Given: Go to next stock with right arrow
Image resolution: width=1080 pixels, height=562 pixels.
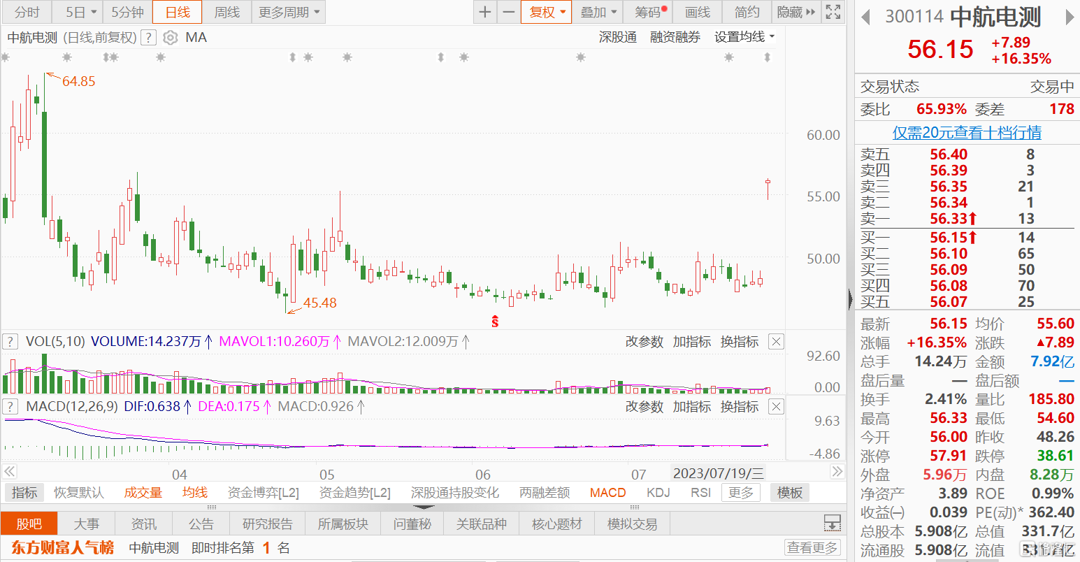Looking at the screenshot, I should [x=1070, y=17].
